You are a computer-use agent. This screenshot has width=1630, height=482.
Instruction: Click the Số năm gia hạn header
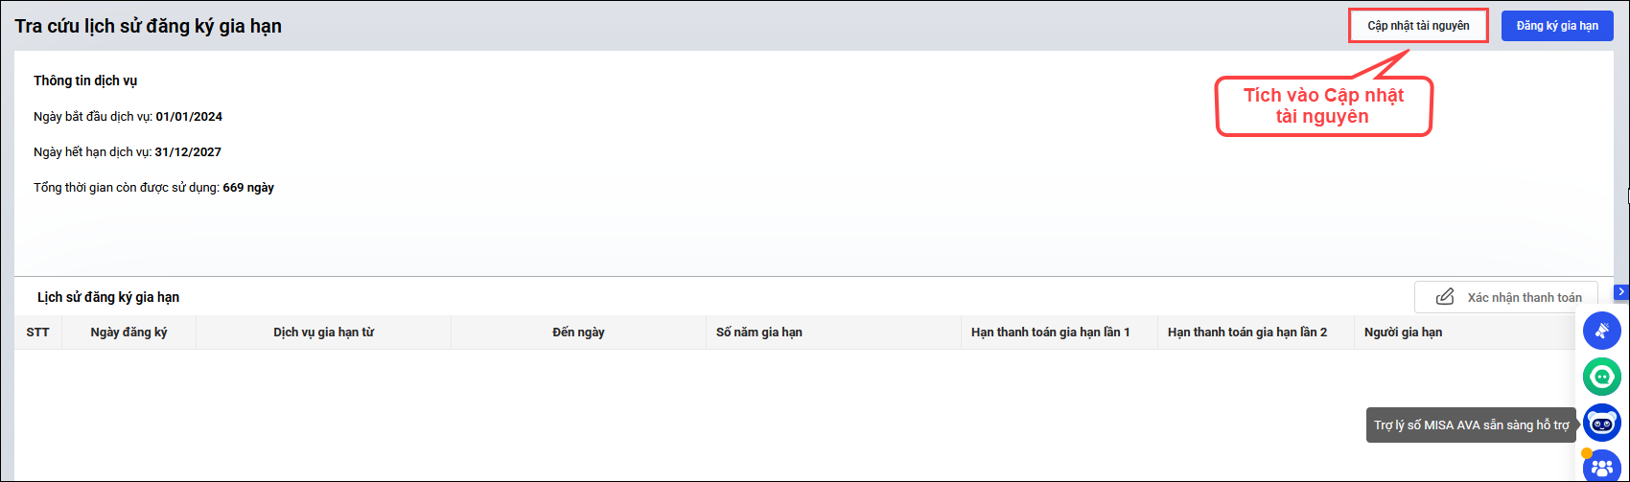click(759, 333)
